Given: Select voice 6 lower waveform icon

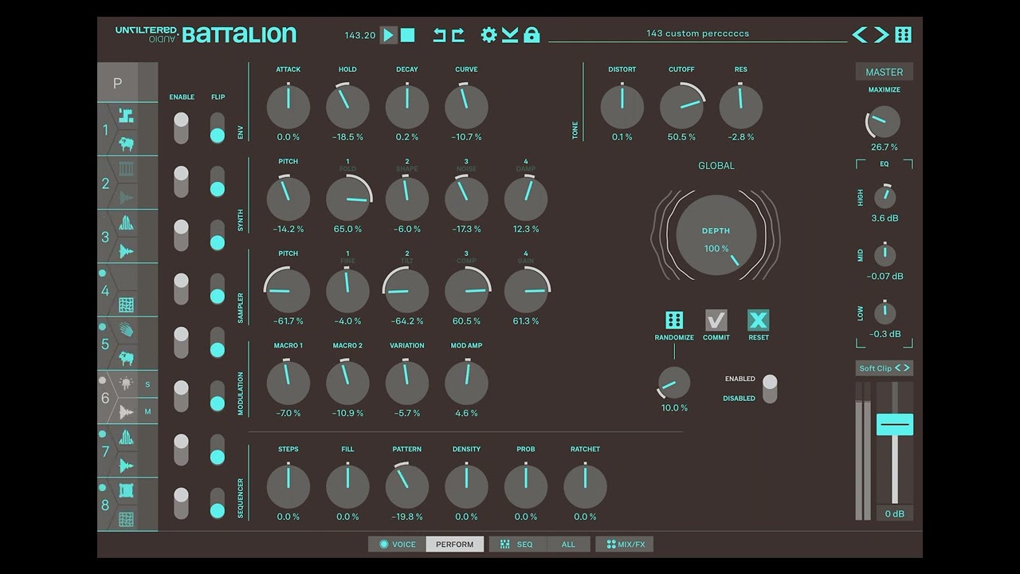Looking at the screenshot, I should 126,411.
